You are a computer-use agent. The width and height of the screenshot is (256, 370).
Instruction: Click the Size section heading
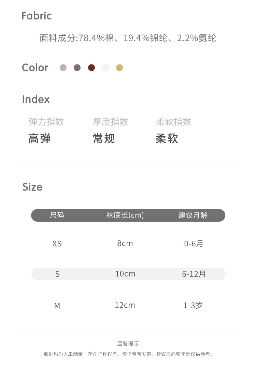point(32,187)
